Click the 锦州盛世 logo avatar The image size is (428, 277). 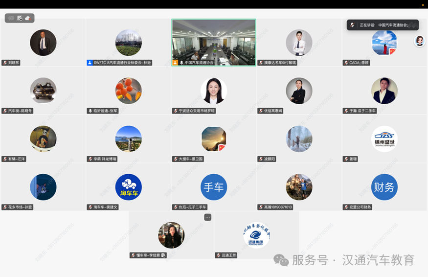tap(384, 139)
